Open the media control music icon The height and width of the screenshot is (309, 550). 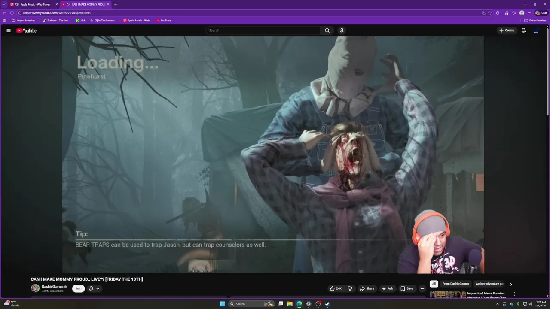pos(507,13)
